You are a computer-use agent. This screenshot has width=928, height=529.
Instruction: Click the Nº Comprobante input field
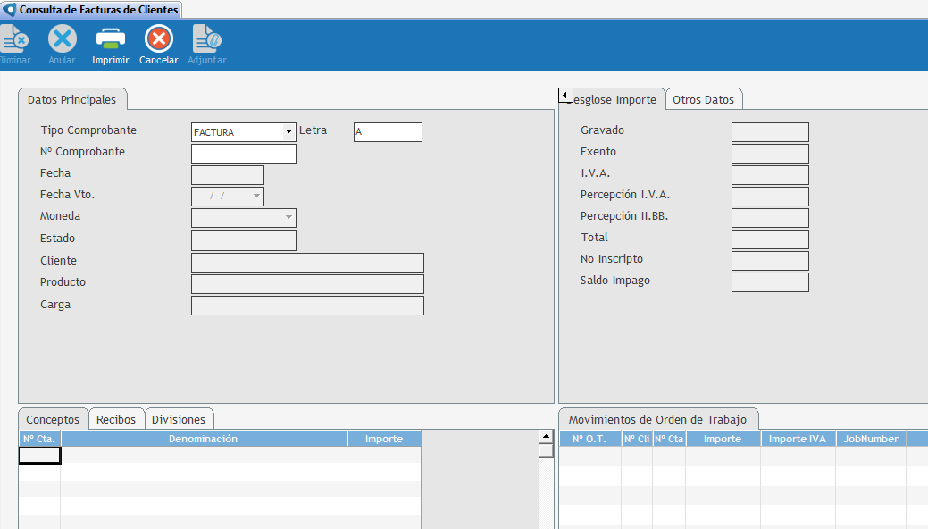click(243, 154)
